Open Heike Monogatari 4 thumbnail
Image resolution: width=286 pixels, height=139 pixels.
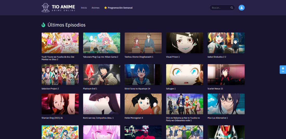[x=143, y=104]
